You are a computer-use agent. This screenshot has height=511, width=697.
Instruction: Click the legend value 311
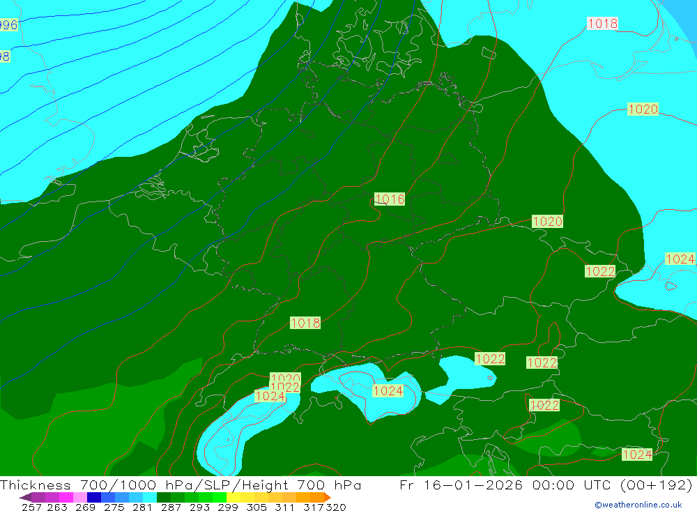tap(284, 507)
